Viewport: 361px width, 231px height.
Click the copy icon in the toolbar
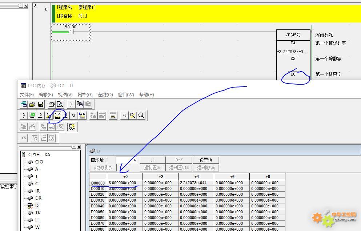(80, 105)
